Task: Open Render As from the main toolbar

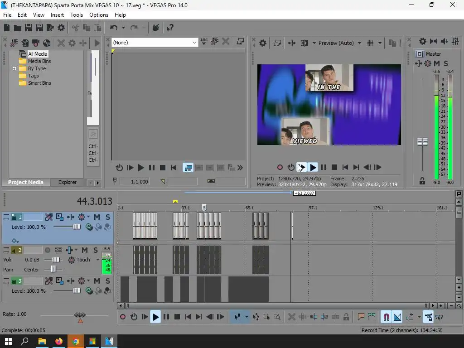Action: (x=50, y=28)
